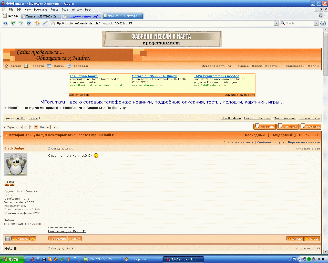Open the File menu
Image resolution: width=328 pixels, height=263 pixels.
[11, 10]
